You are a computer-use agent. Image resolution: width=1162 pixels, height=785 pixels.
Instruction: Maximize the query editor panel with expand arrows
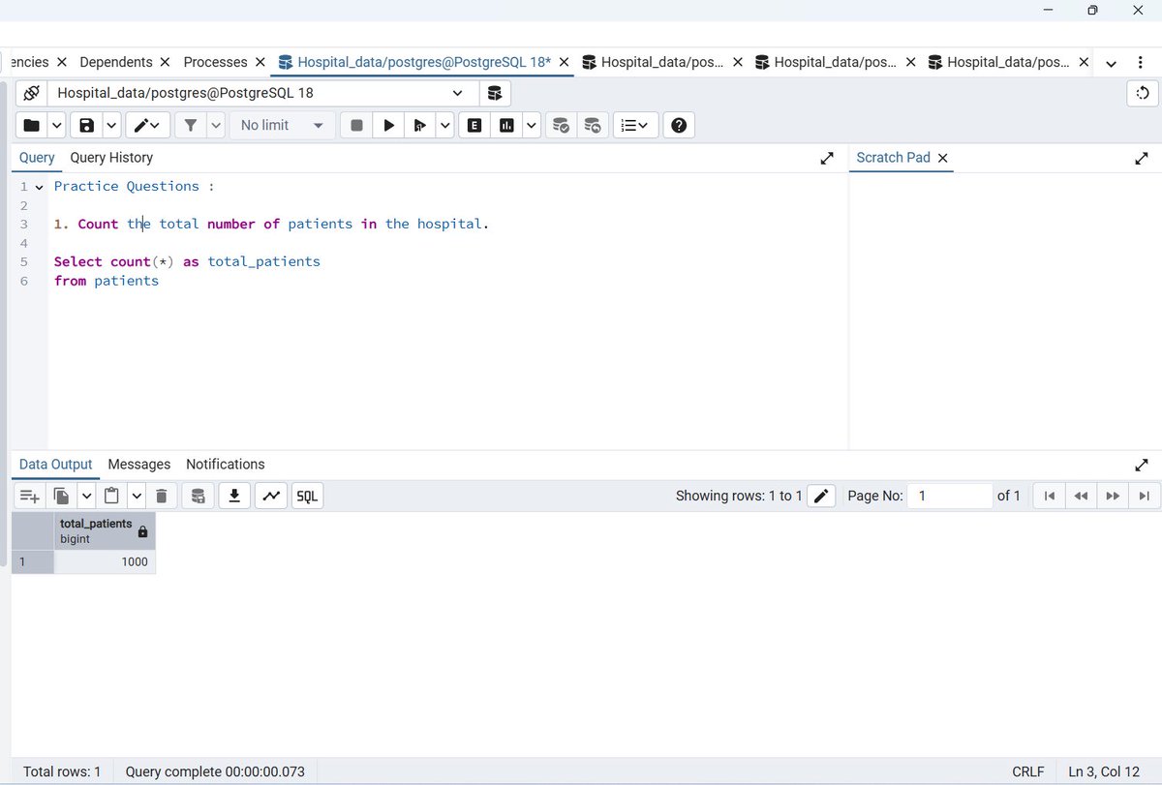[x=827, y=158]
